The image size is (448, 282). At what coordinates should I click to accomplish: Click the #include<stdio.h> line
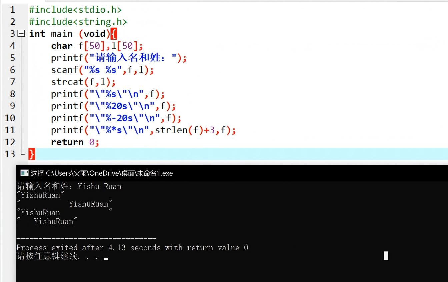(75, 10)
